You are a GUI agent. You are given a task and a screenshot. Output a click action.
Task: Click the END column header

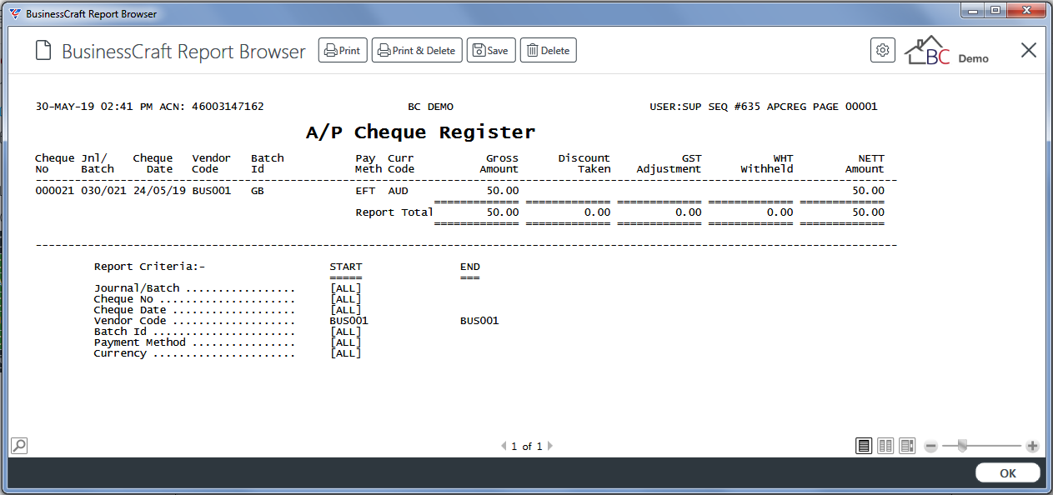pos(470,267)
